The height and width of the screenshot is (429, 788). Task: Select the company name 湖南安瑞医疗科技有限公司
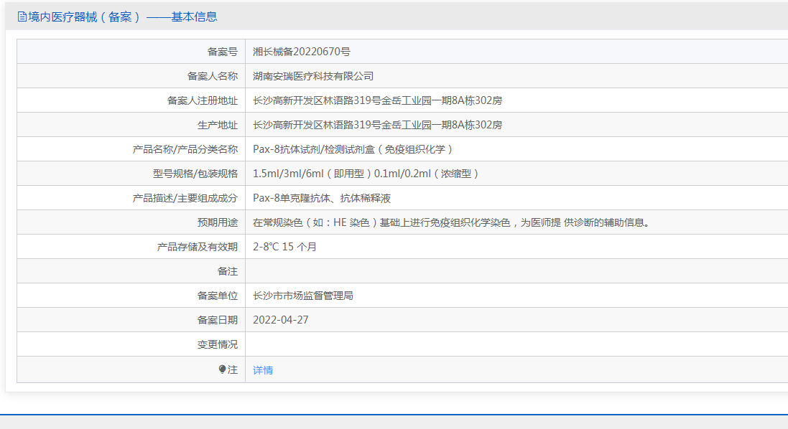click(x=312, y=76)
